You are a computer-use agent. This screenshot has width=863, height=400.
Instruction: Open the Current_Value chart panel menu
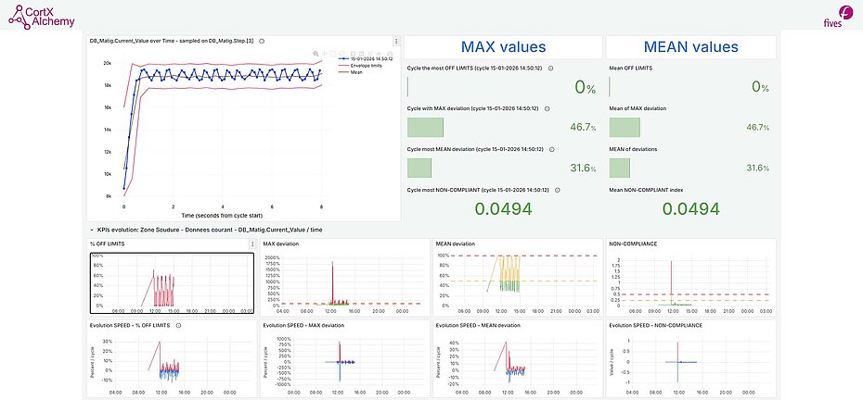coord(396,41)
